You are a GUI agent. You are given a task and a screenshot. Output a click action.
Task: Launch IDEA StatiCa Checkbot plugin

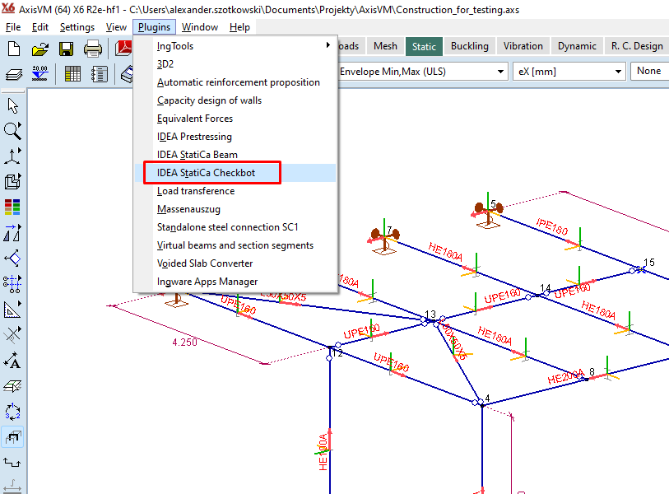pos(211,172)
